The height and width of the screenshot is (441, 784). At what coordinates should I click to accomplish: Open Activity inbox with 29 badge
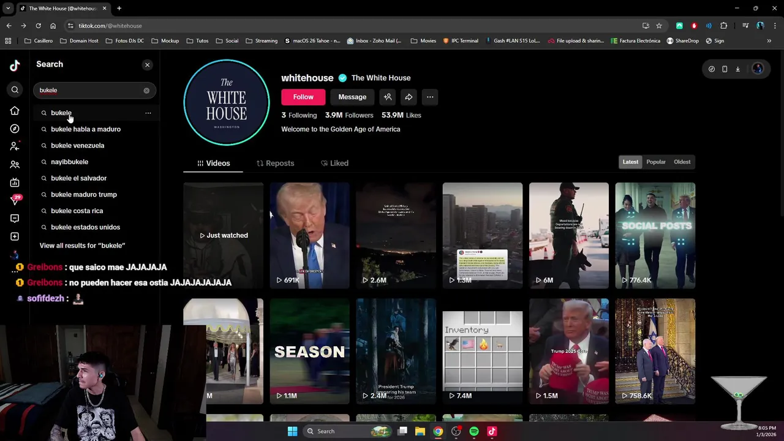(16, 200)
